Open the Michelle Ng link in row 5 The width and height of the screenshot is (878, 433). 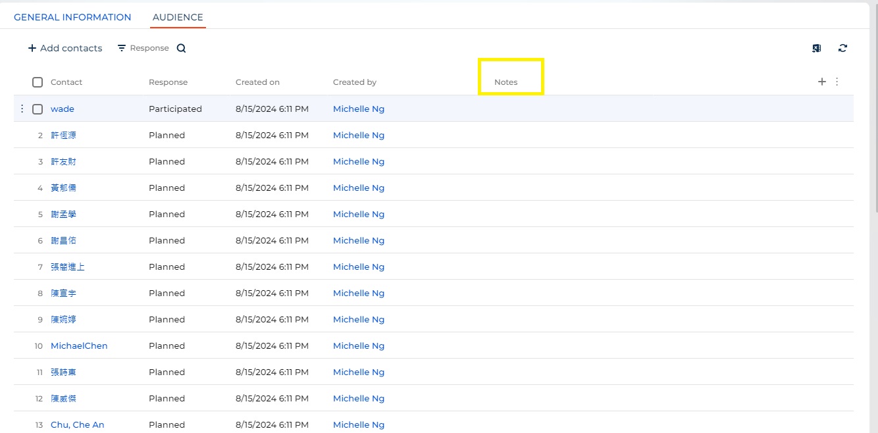(x=359, y=214)
